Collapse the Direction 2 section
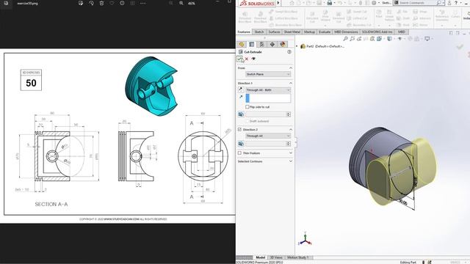This screenshot has height=264, width=470. click(291, 130)
